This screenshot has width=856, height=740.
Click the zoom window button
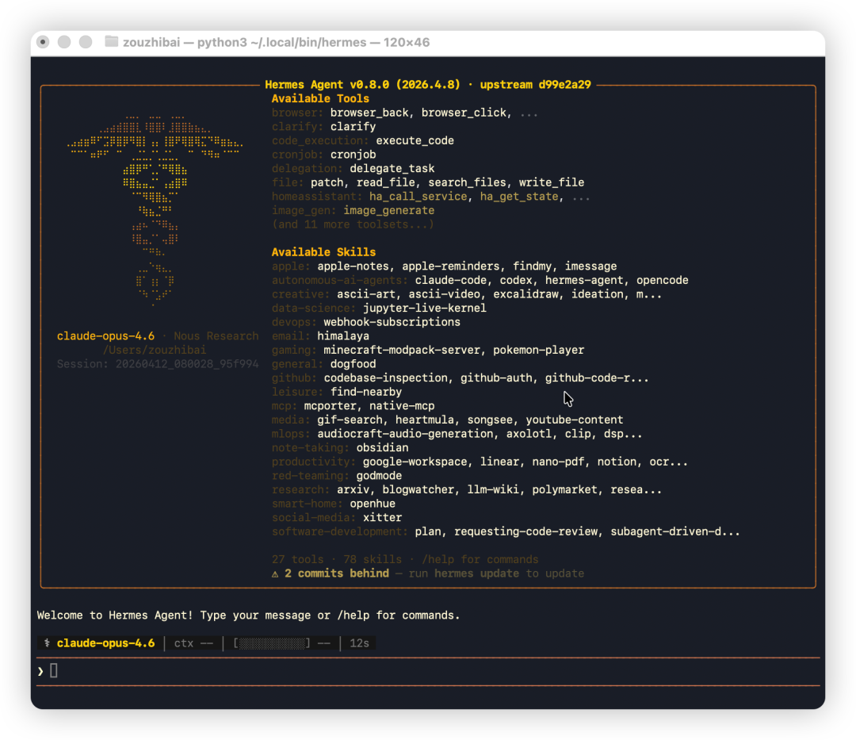[x=86, y=42]
